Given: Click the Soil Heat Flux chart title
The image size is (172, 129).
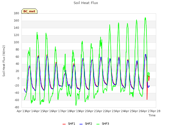Looking at the screenshot, I should (86, 3).
